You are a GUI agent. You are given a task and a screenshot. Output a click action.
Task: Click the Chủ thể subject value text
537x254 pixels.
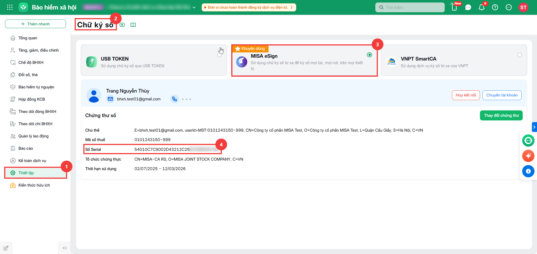[279, 130]
